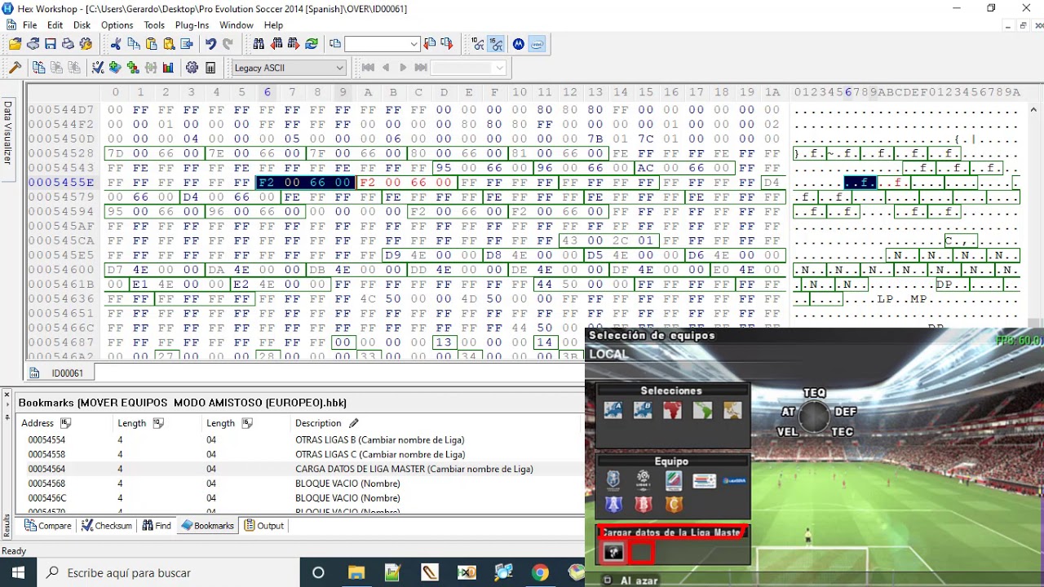Select Cargar datos de la Liga Master entry

[x=672, y=532]
